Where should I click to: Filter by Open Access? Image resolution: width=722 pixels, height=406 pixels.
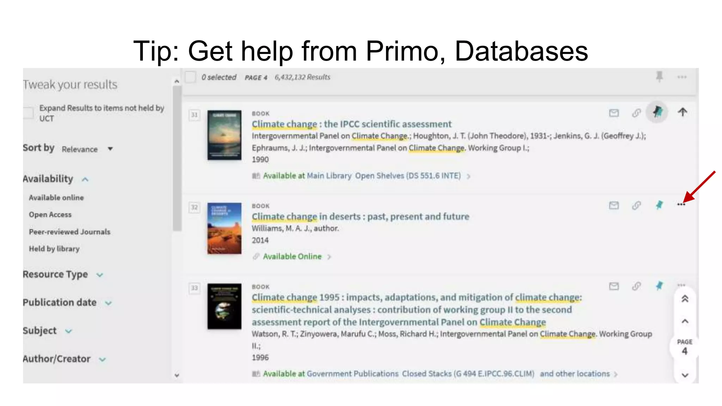point(50,215)
